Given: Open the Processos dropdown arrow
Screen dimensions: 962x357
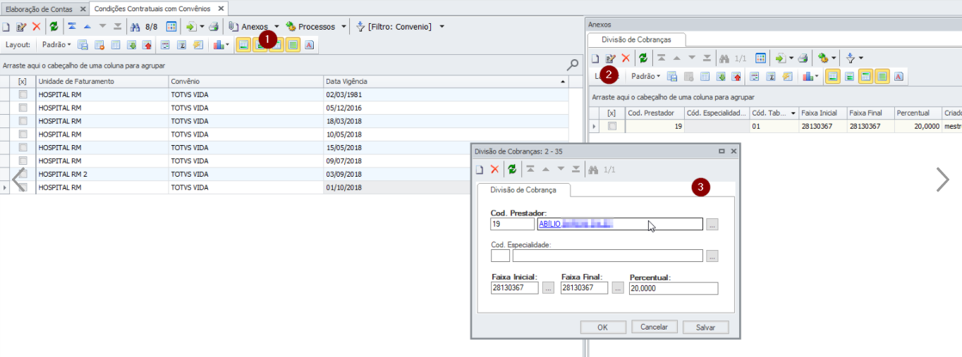Looking at the screenshot, I should click(343, 27).
